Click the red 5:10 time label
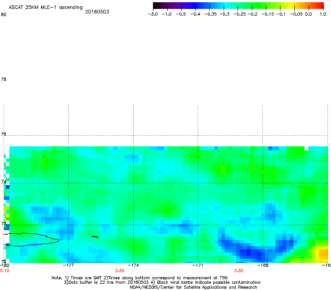Image resolution: width=331 pixels, height=290 pixels. coord(4,271)
